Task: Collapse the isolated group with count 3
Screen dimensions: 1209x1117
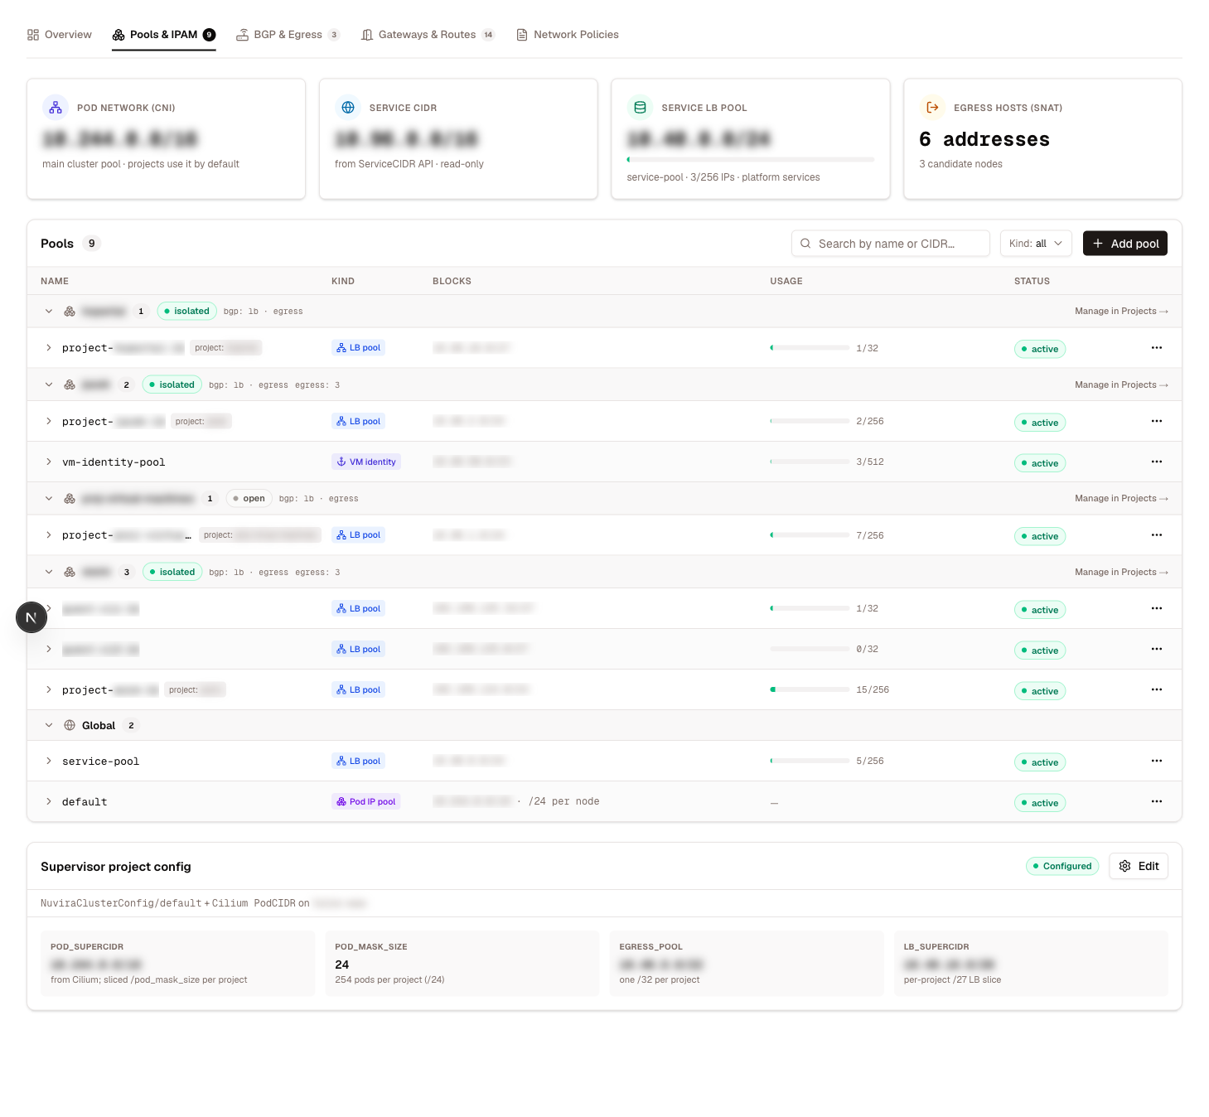Action: tap(49, 573)
